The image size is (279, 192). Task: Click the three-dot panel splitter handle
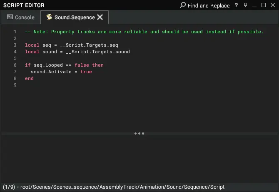pos(139,133)
